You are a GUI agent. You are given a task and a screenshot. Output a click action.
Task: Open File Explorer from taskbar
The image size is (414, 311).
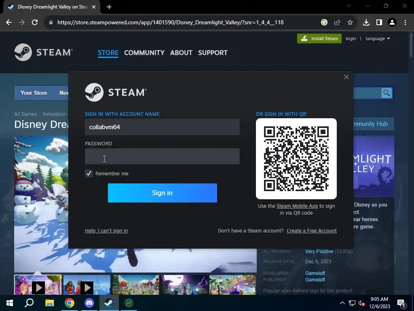click(49, 303)
